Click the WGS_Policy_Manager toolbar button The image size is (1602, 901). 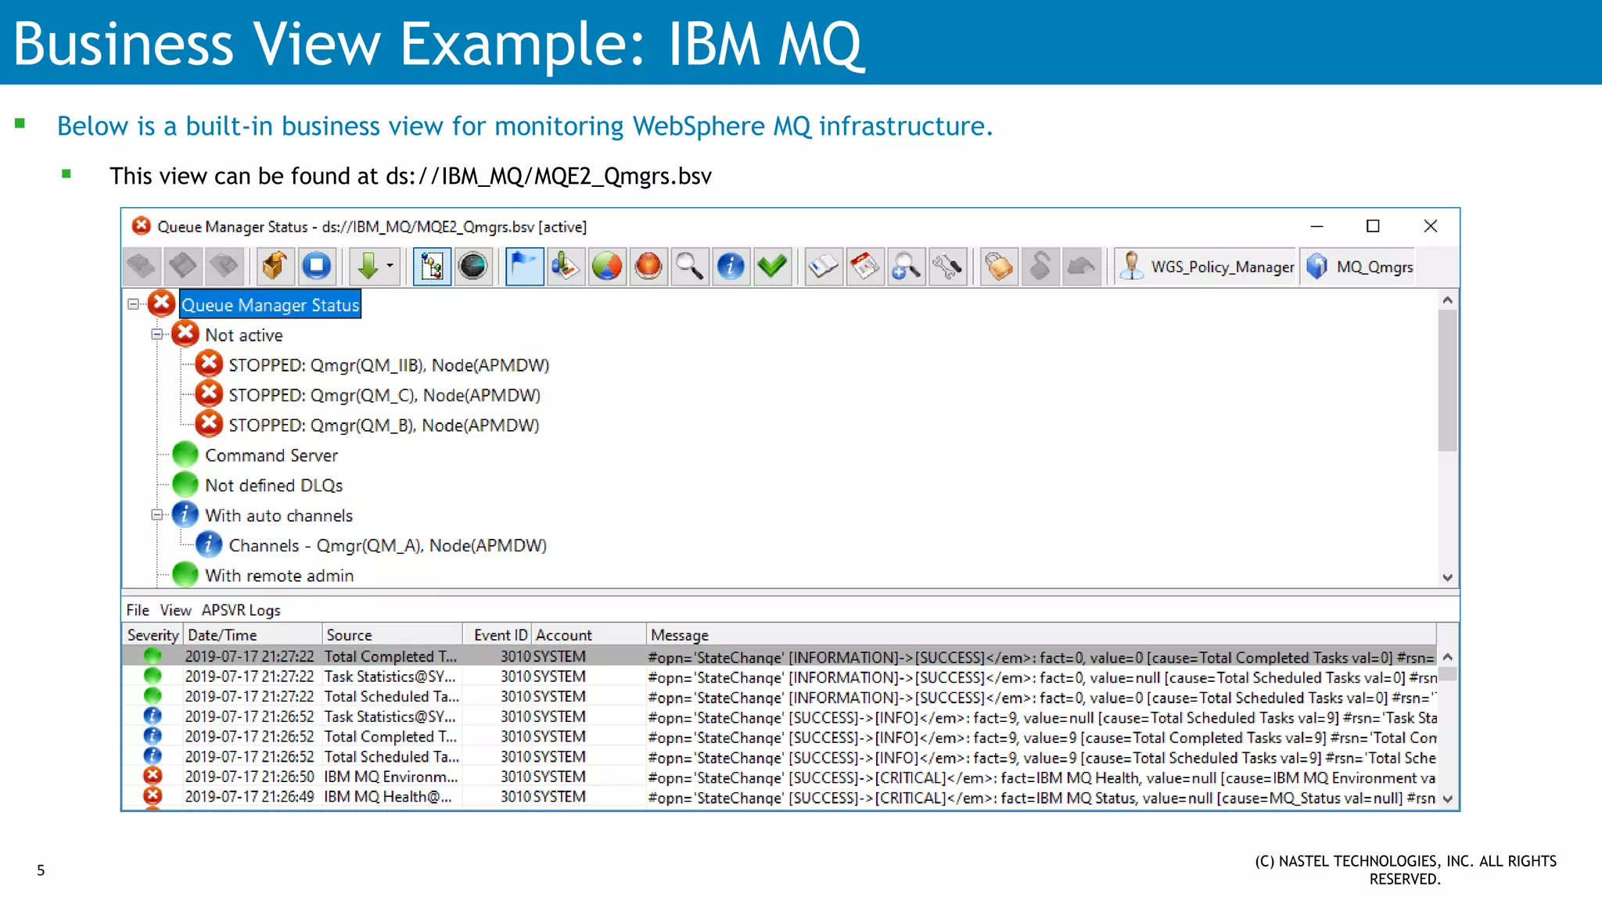coord(1206,267)
